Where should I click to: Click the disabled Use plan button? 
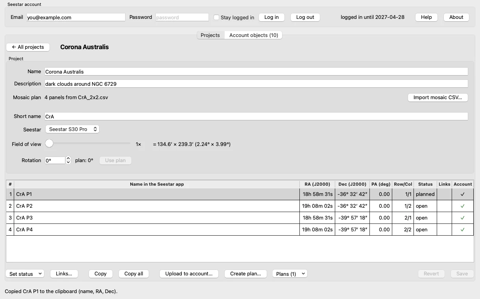pyautogui.click(x=115, y=161)
